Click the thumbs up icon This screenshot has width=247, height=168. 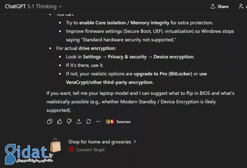pyautogui.click(x=59, y=122)
